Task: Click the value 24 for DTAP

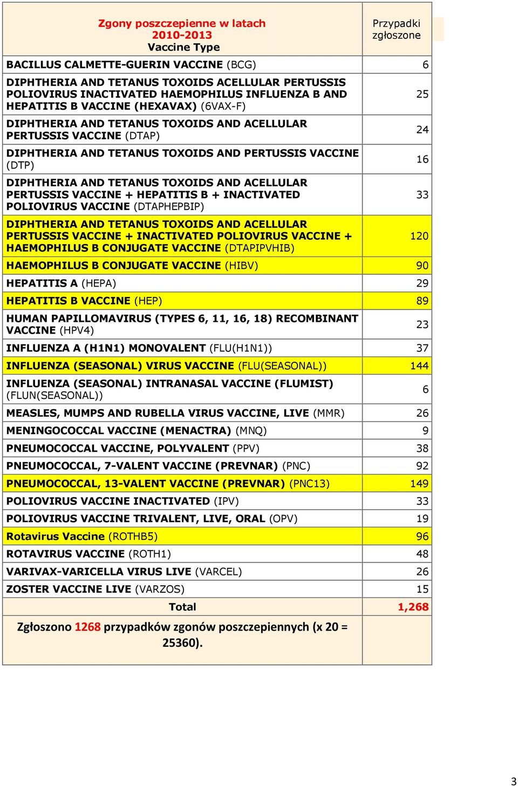Action: coord(422,130)
